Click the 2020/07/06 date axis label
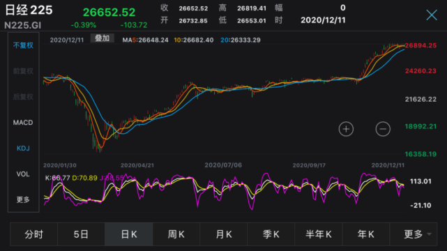Viewport: 447px width, 251px height. [x=223, y=165]
